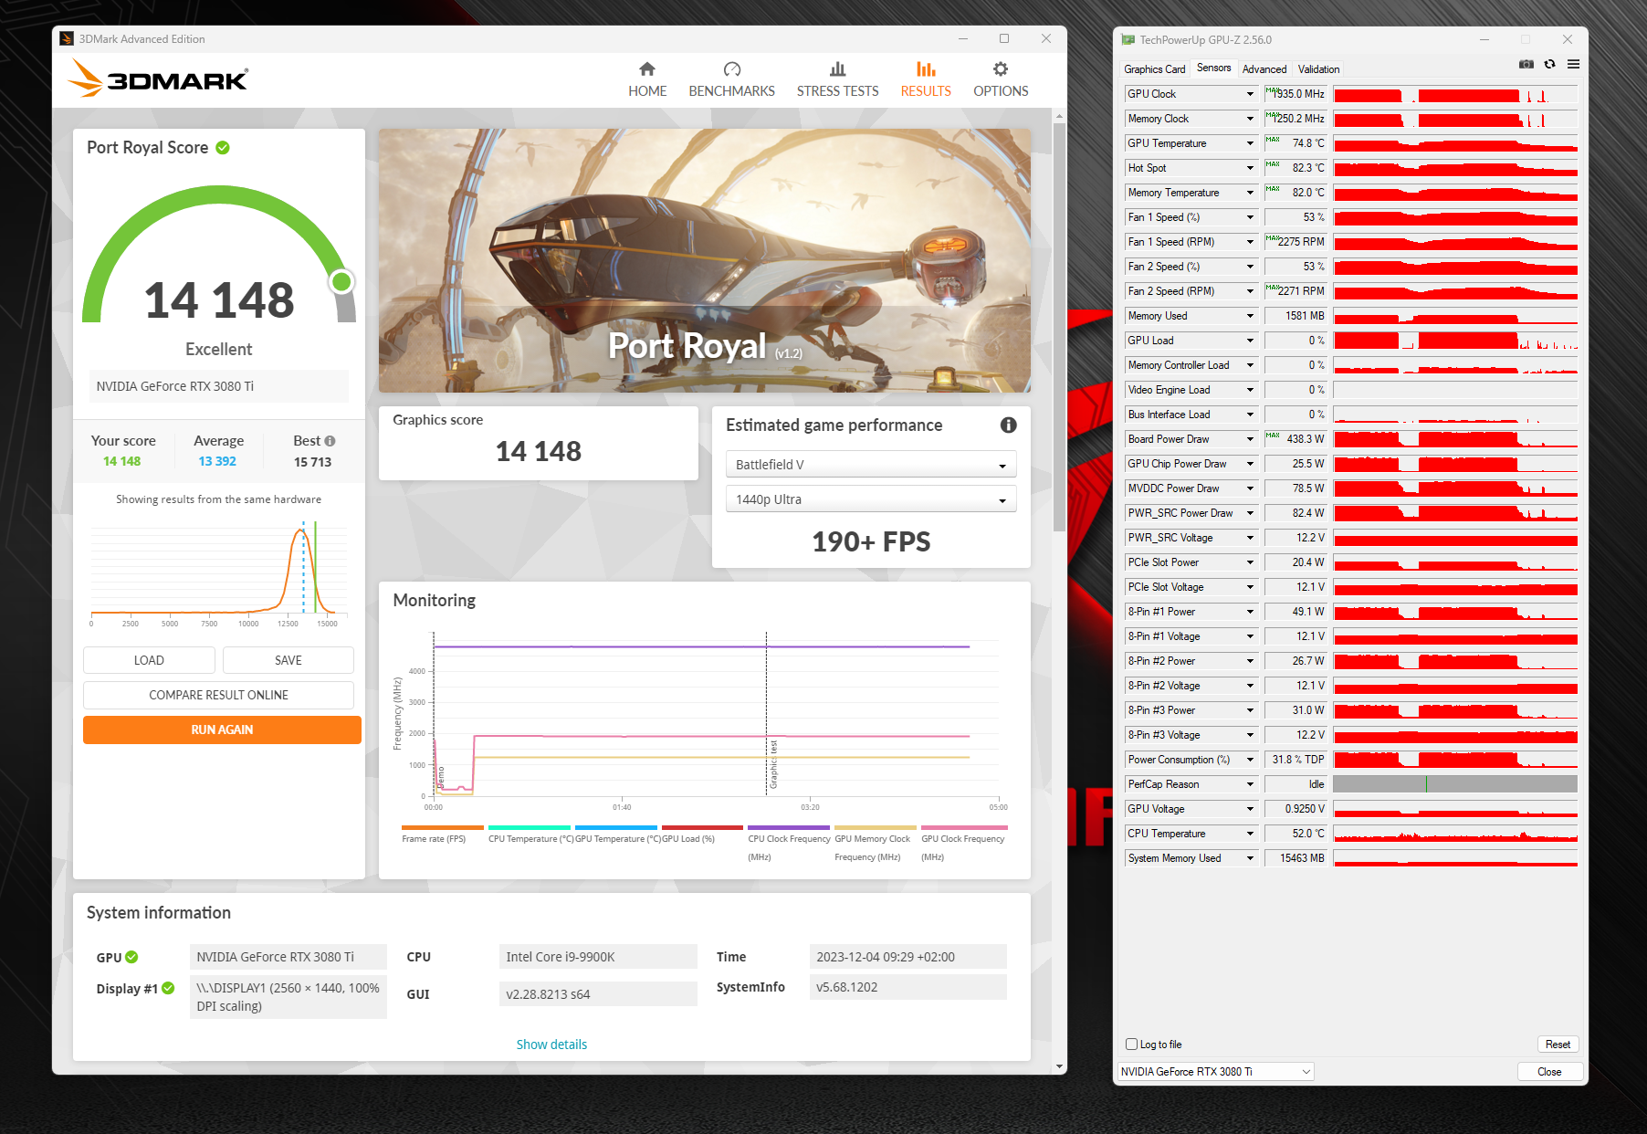Click COMPARE RESULT ONLINE button
The width and height of the screenshot is (1647, 1134).
pyautogui.click(x=219, y=695)
